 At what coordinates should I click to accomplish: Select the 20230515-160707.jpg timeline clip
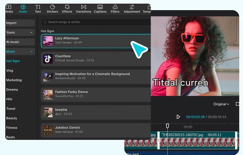pos(198,140)
